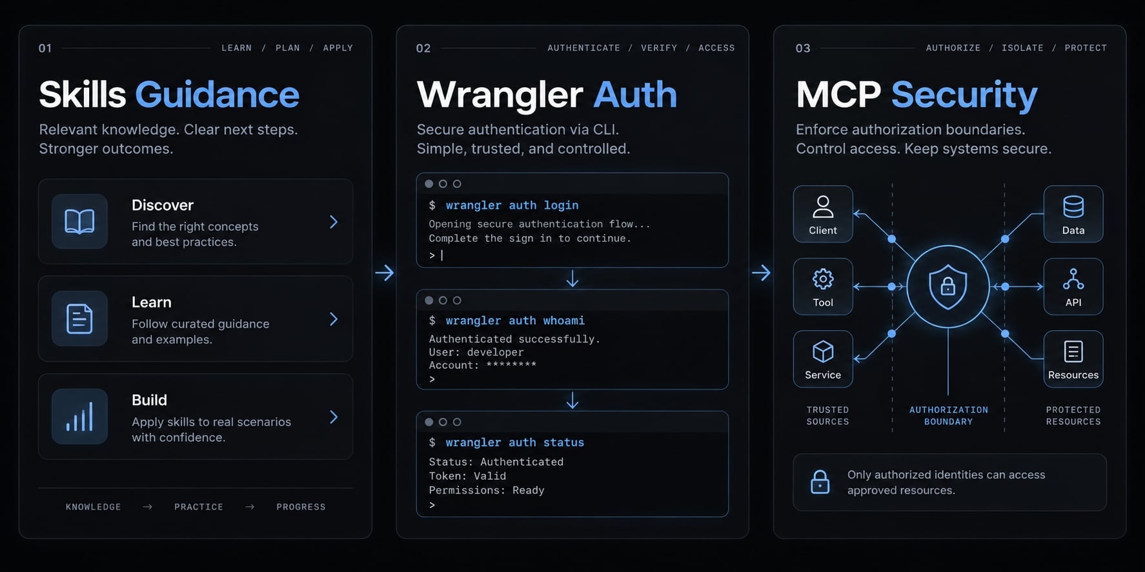This screenshot has width=1145, height=572.
Task: Expand the Learn card chevron
Action: [334, 319]
